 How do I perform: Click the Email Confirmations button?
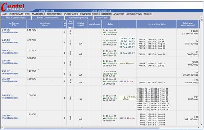click(48, 18)
